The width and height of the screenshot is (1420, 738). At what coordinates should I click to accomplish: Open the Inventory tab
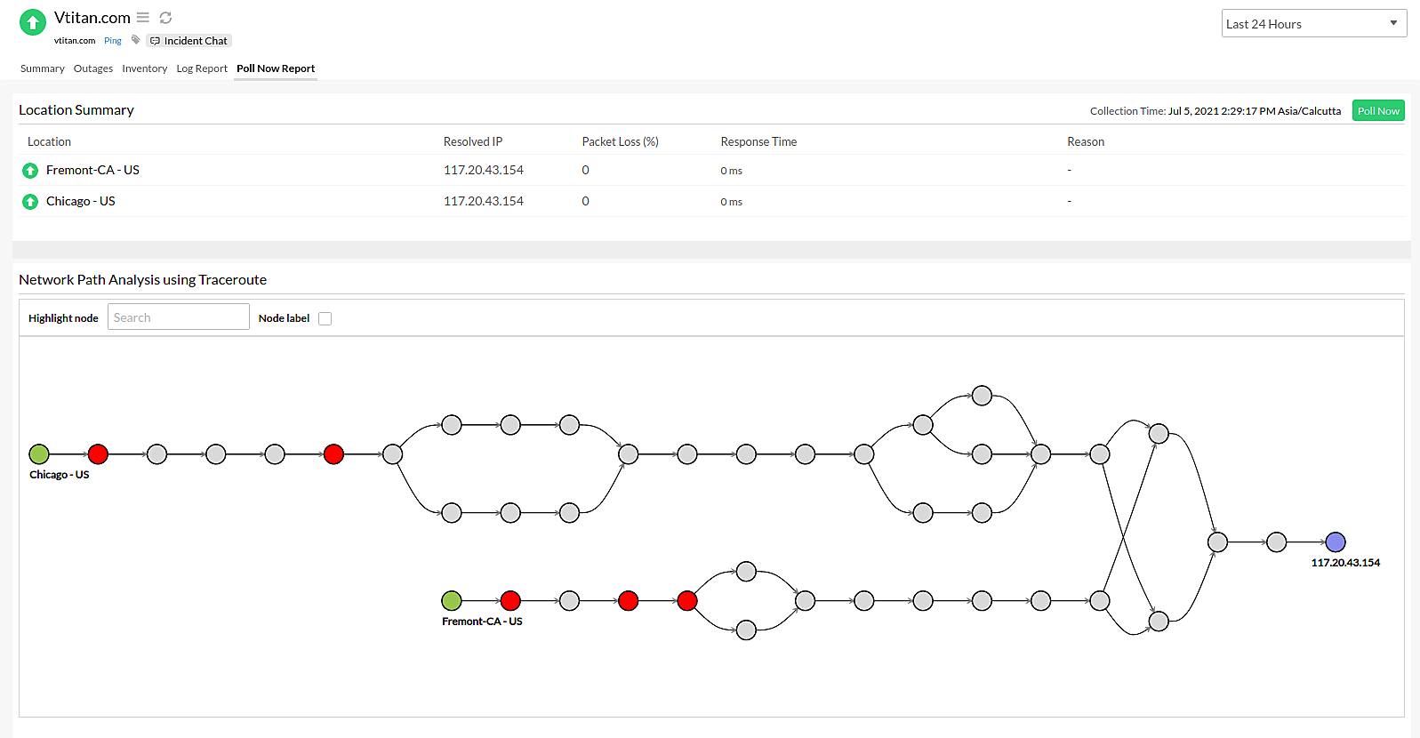click(x=144, y=68)
